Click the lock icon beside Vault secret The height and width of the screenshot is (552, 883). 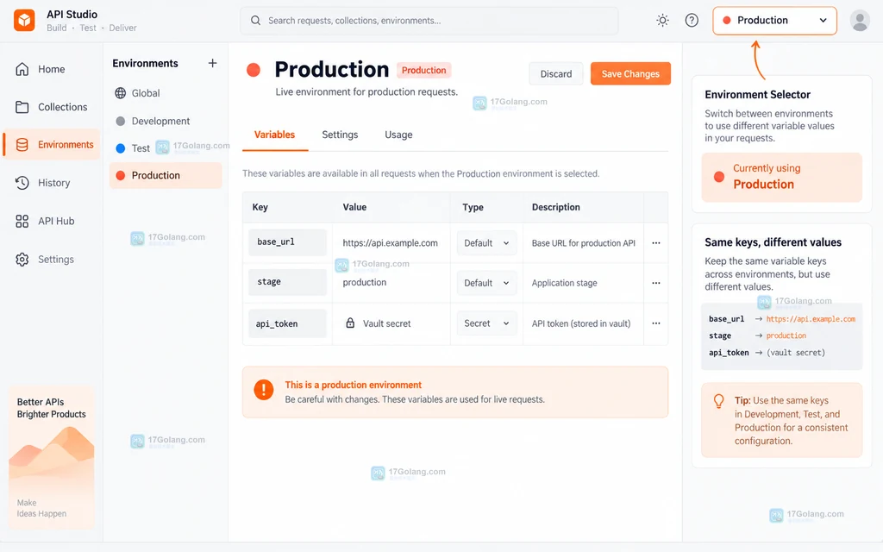coord(350,323)
